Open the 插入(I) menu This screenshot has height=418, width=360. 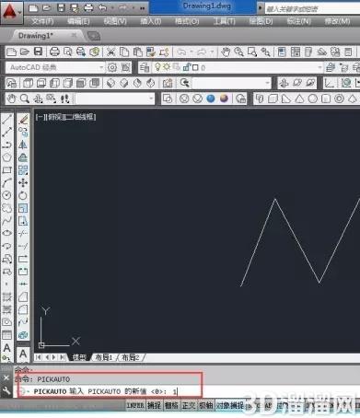151,21
